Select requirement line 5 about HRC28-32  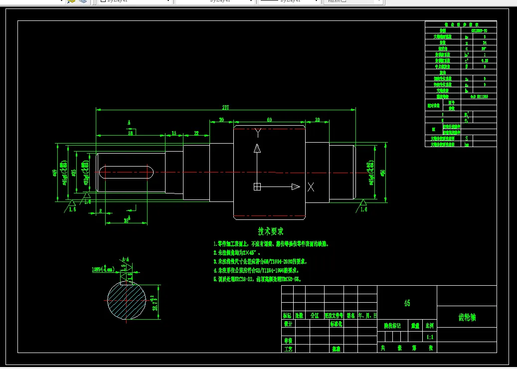[258, 279]
